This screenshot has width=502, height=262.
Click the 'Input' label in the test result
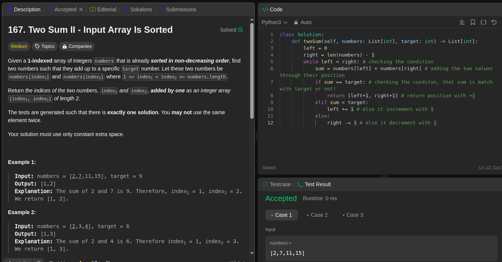pos(270,229)
